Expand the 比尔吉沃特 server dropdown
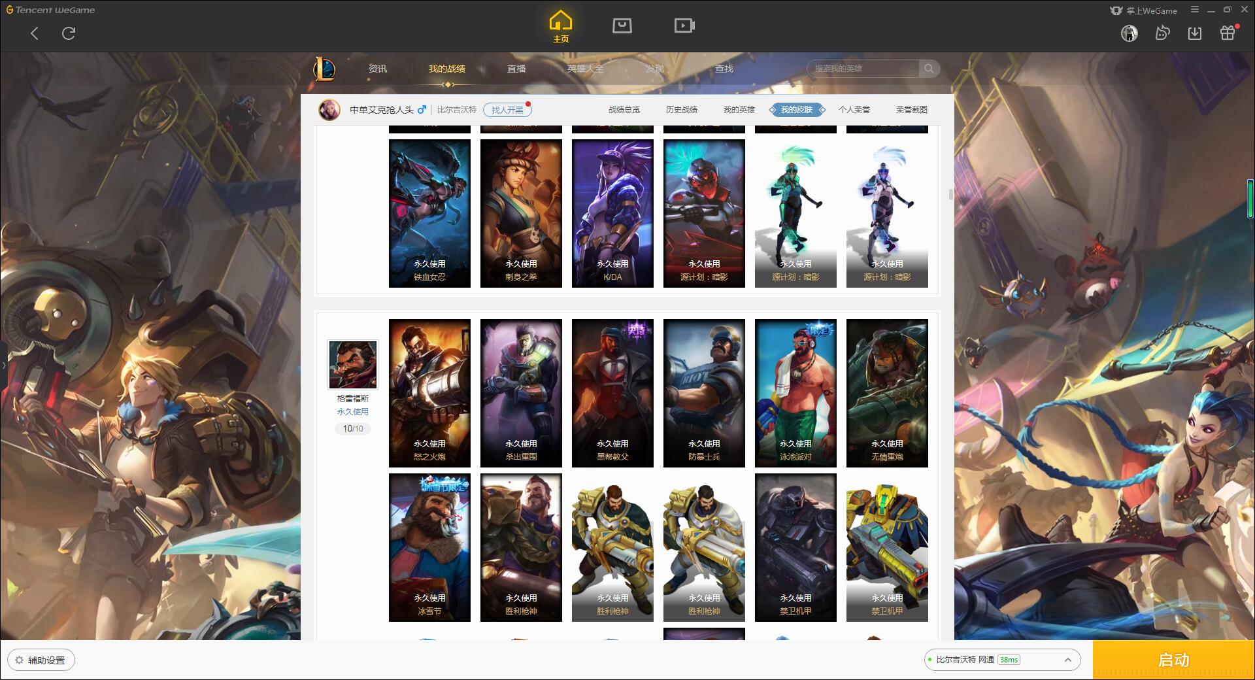The width and height of the screenshot is (1255, 680). click(x=1001, y=660)
